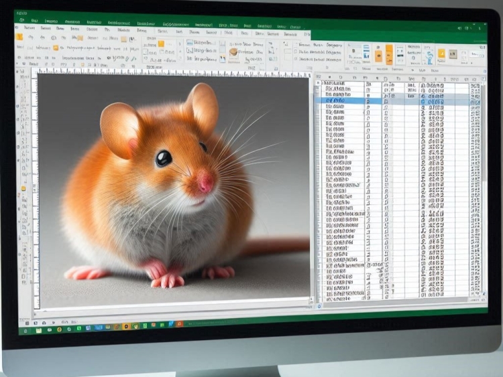The image size is (503, 377).
Task: Expand the dropdown beside the small orange square icon
Action: tap(170, 44)
